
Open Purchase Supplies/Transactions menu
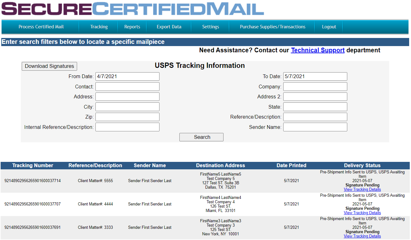click(x=273, y=27)
